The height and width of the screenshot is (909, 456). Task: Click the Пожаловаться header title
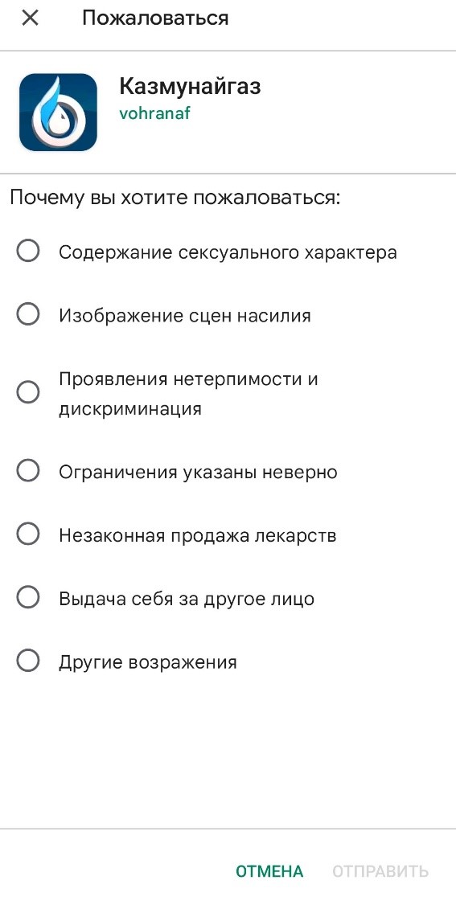pyautogui.click(x=155, y=18)
